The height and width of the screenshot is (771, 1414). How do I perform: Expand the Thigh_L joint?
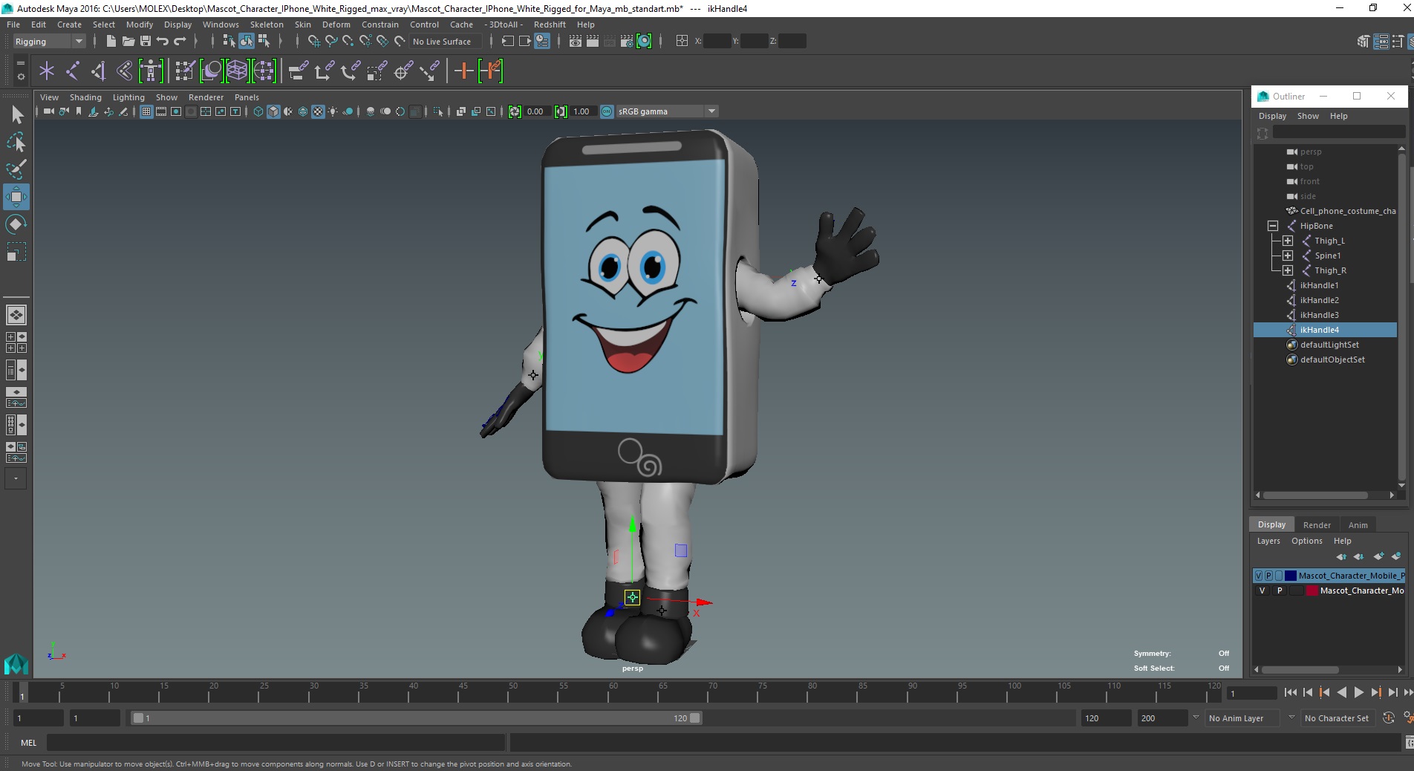click(x=1288, y=241)
